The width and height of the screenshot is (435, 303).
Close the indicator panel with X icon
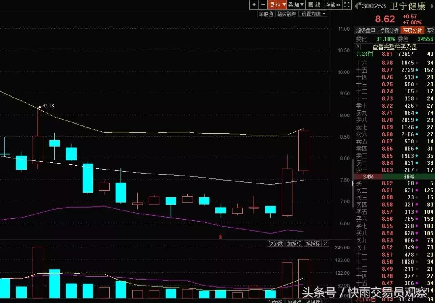(325, 243)
